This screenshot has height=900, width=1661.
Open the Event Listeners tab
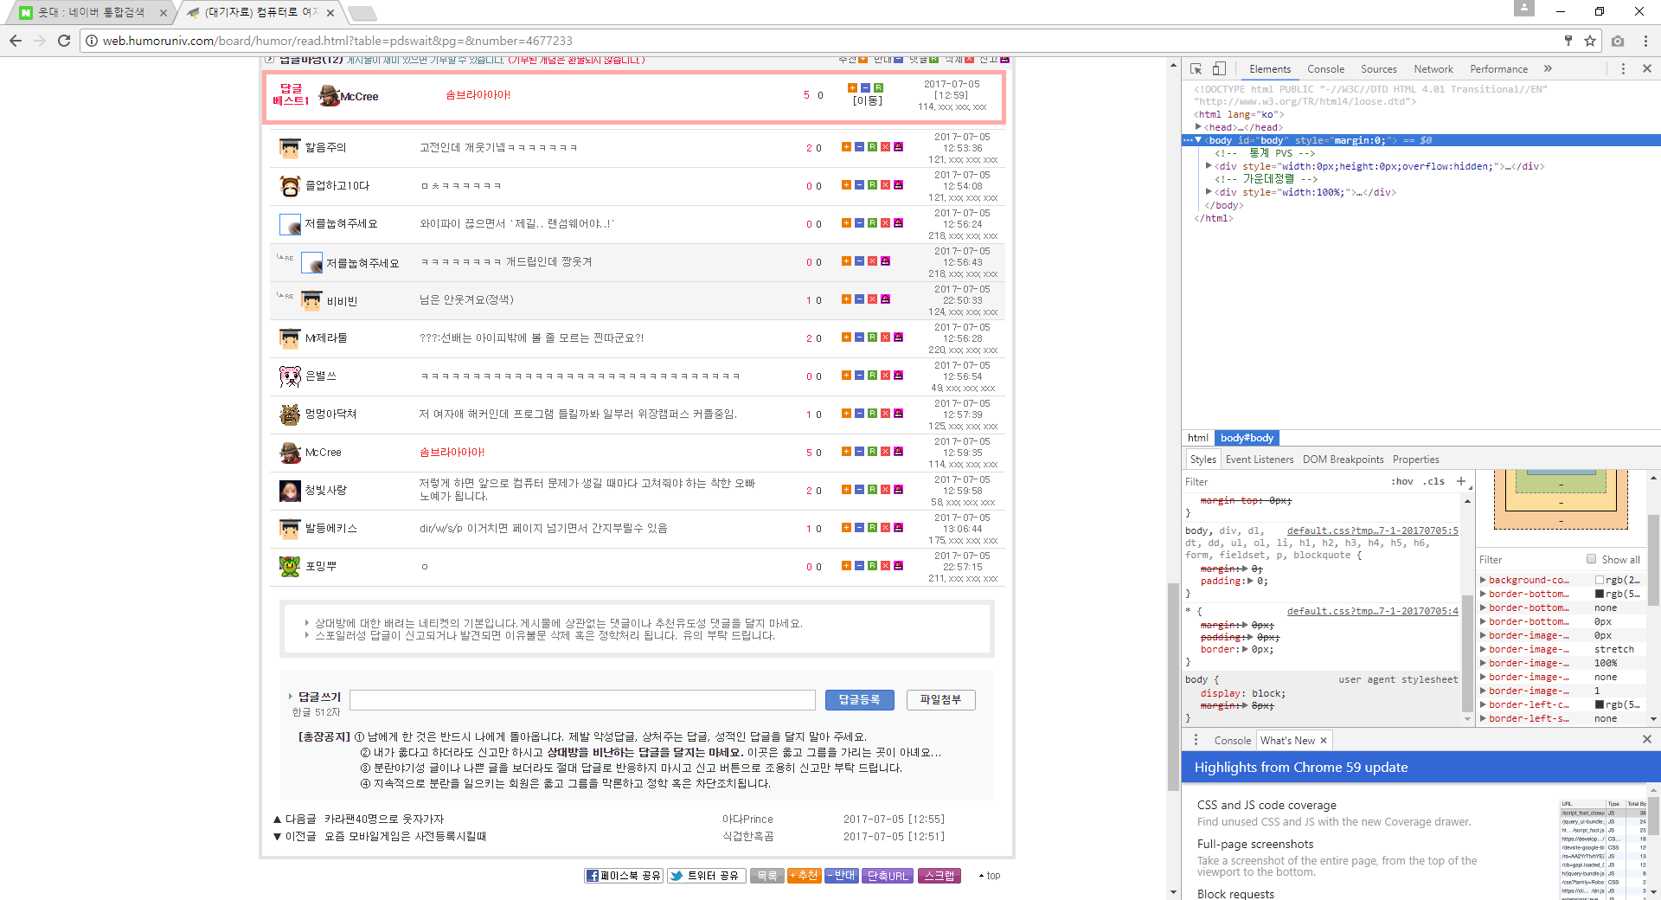(1259, 460)
